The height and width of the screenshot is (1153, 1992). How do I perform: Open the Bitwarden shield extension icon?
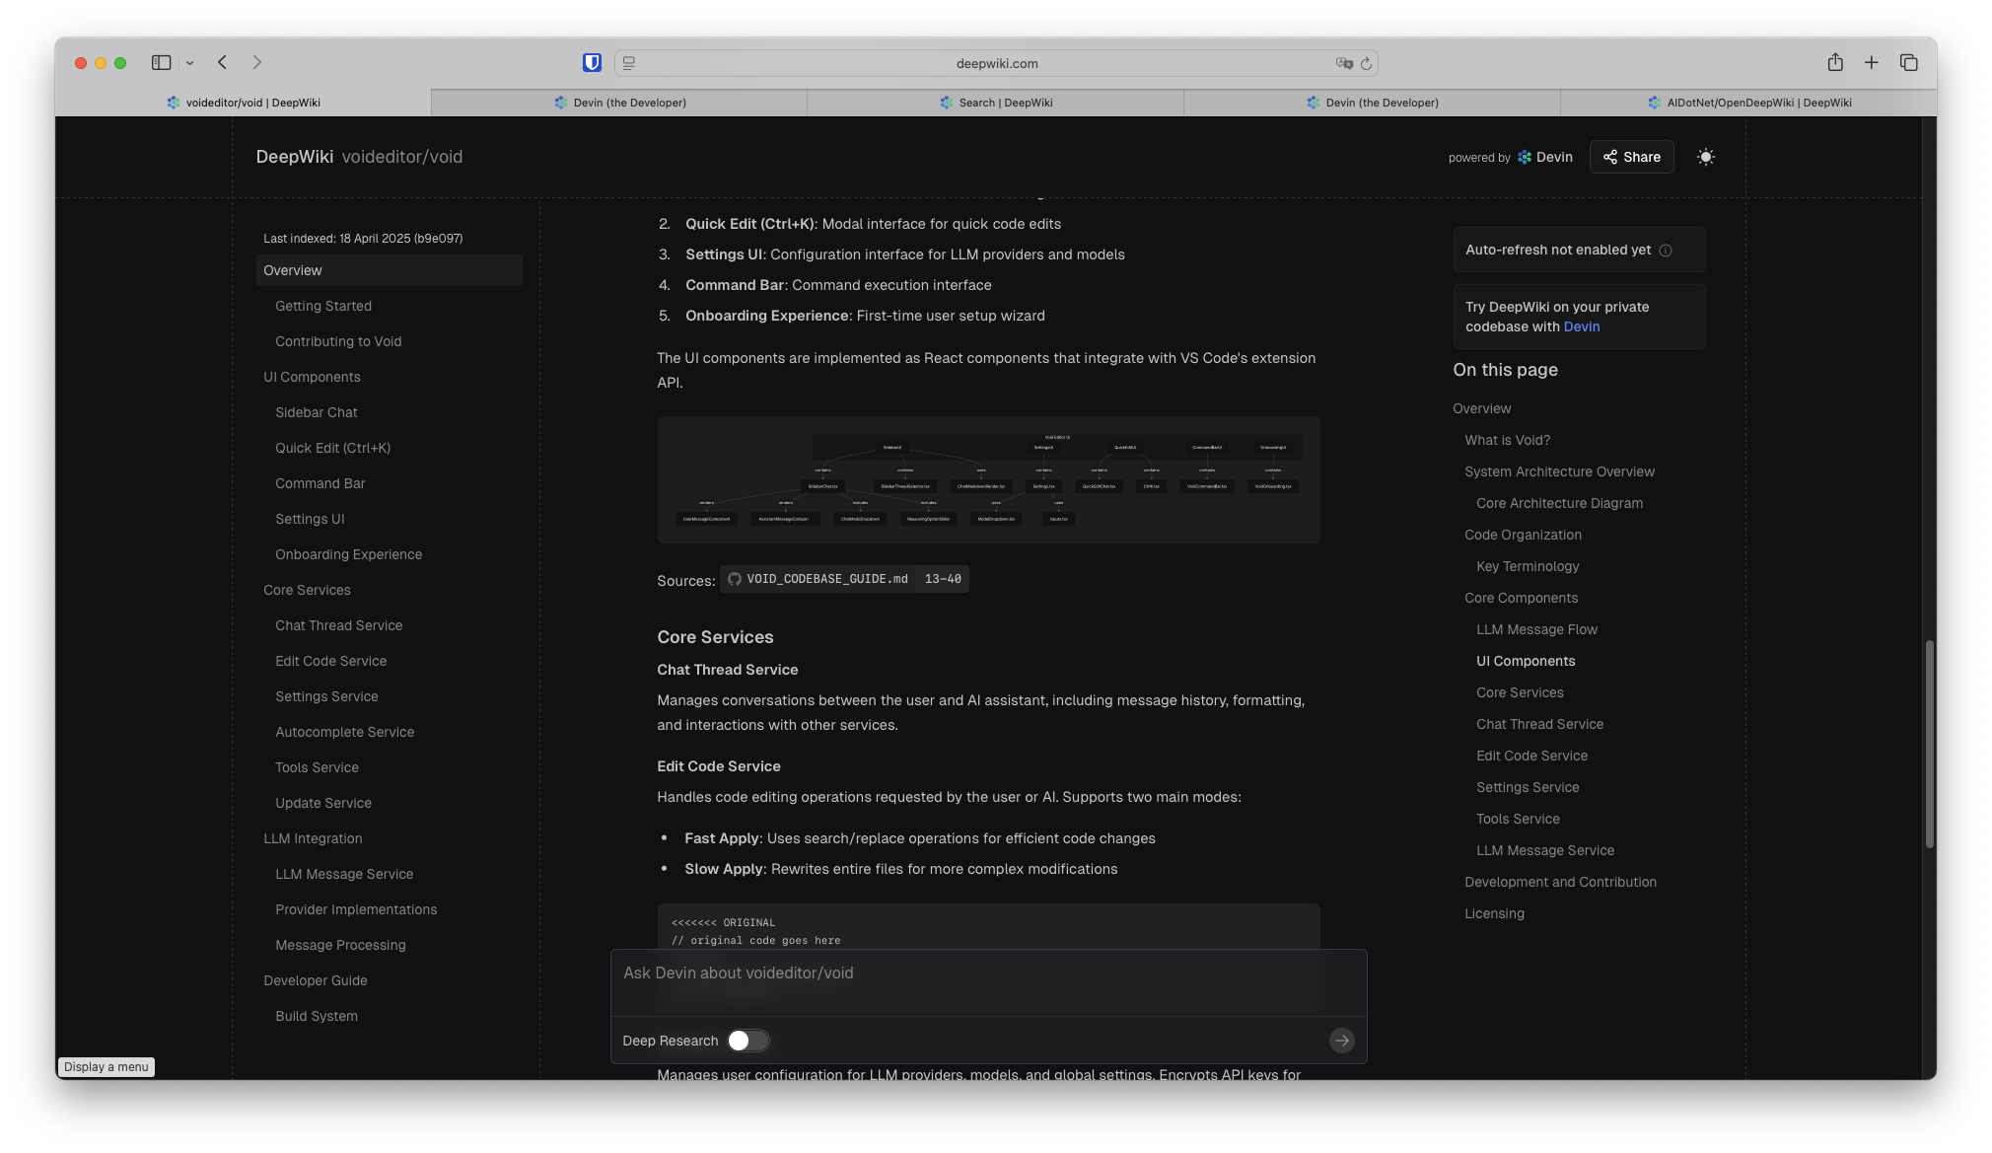[x=592, y=62]
